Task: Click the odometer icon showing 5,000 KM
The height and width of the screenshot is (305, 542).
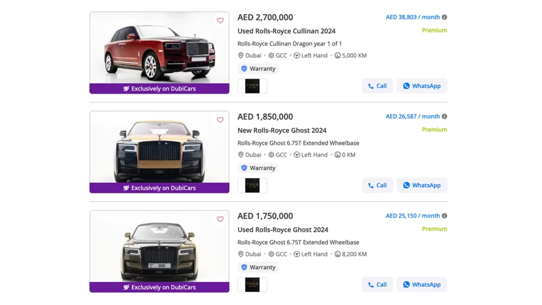Action: (337, 55)
